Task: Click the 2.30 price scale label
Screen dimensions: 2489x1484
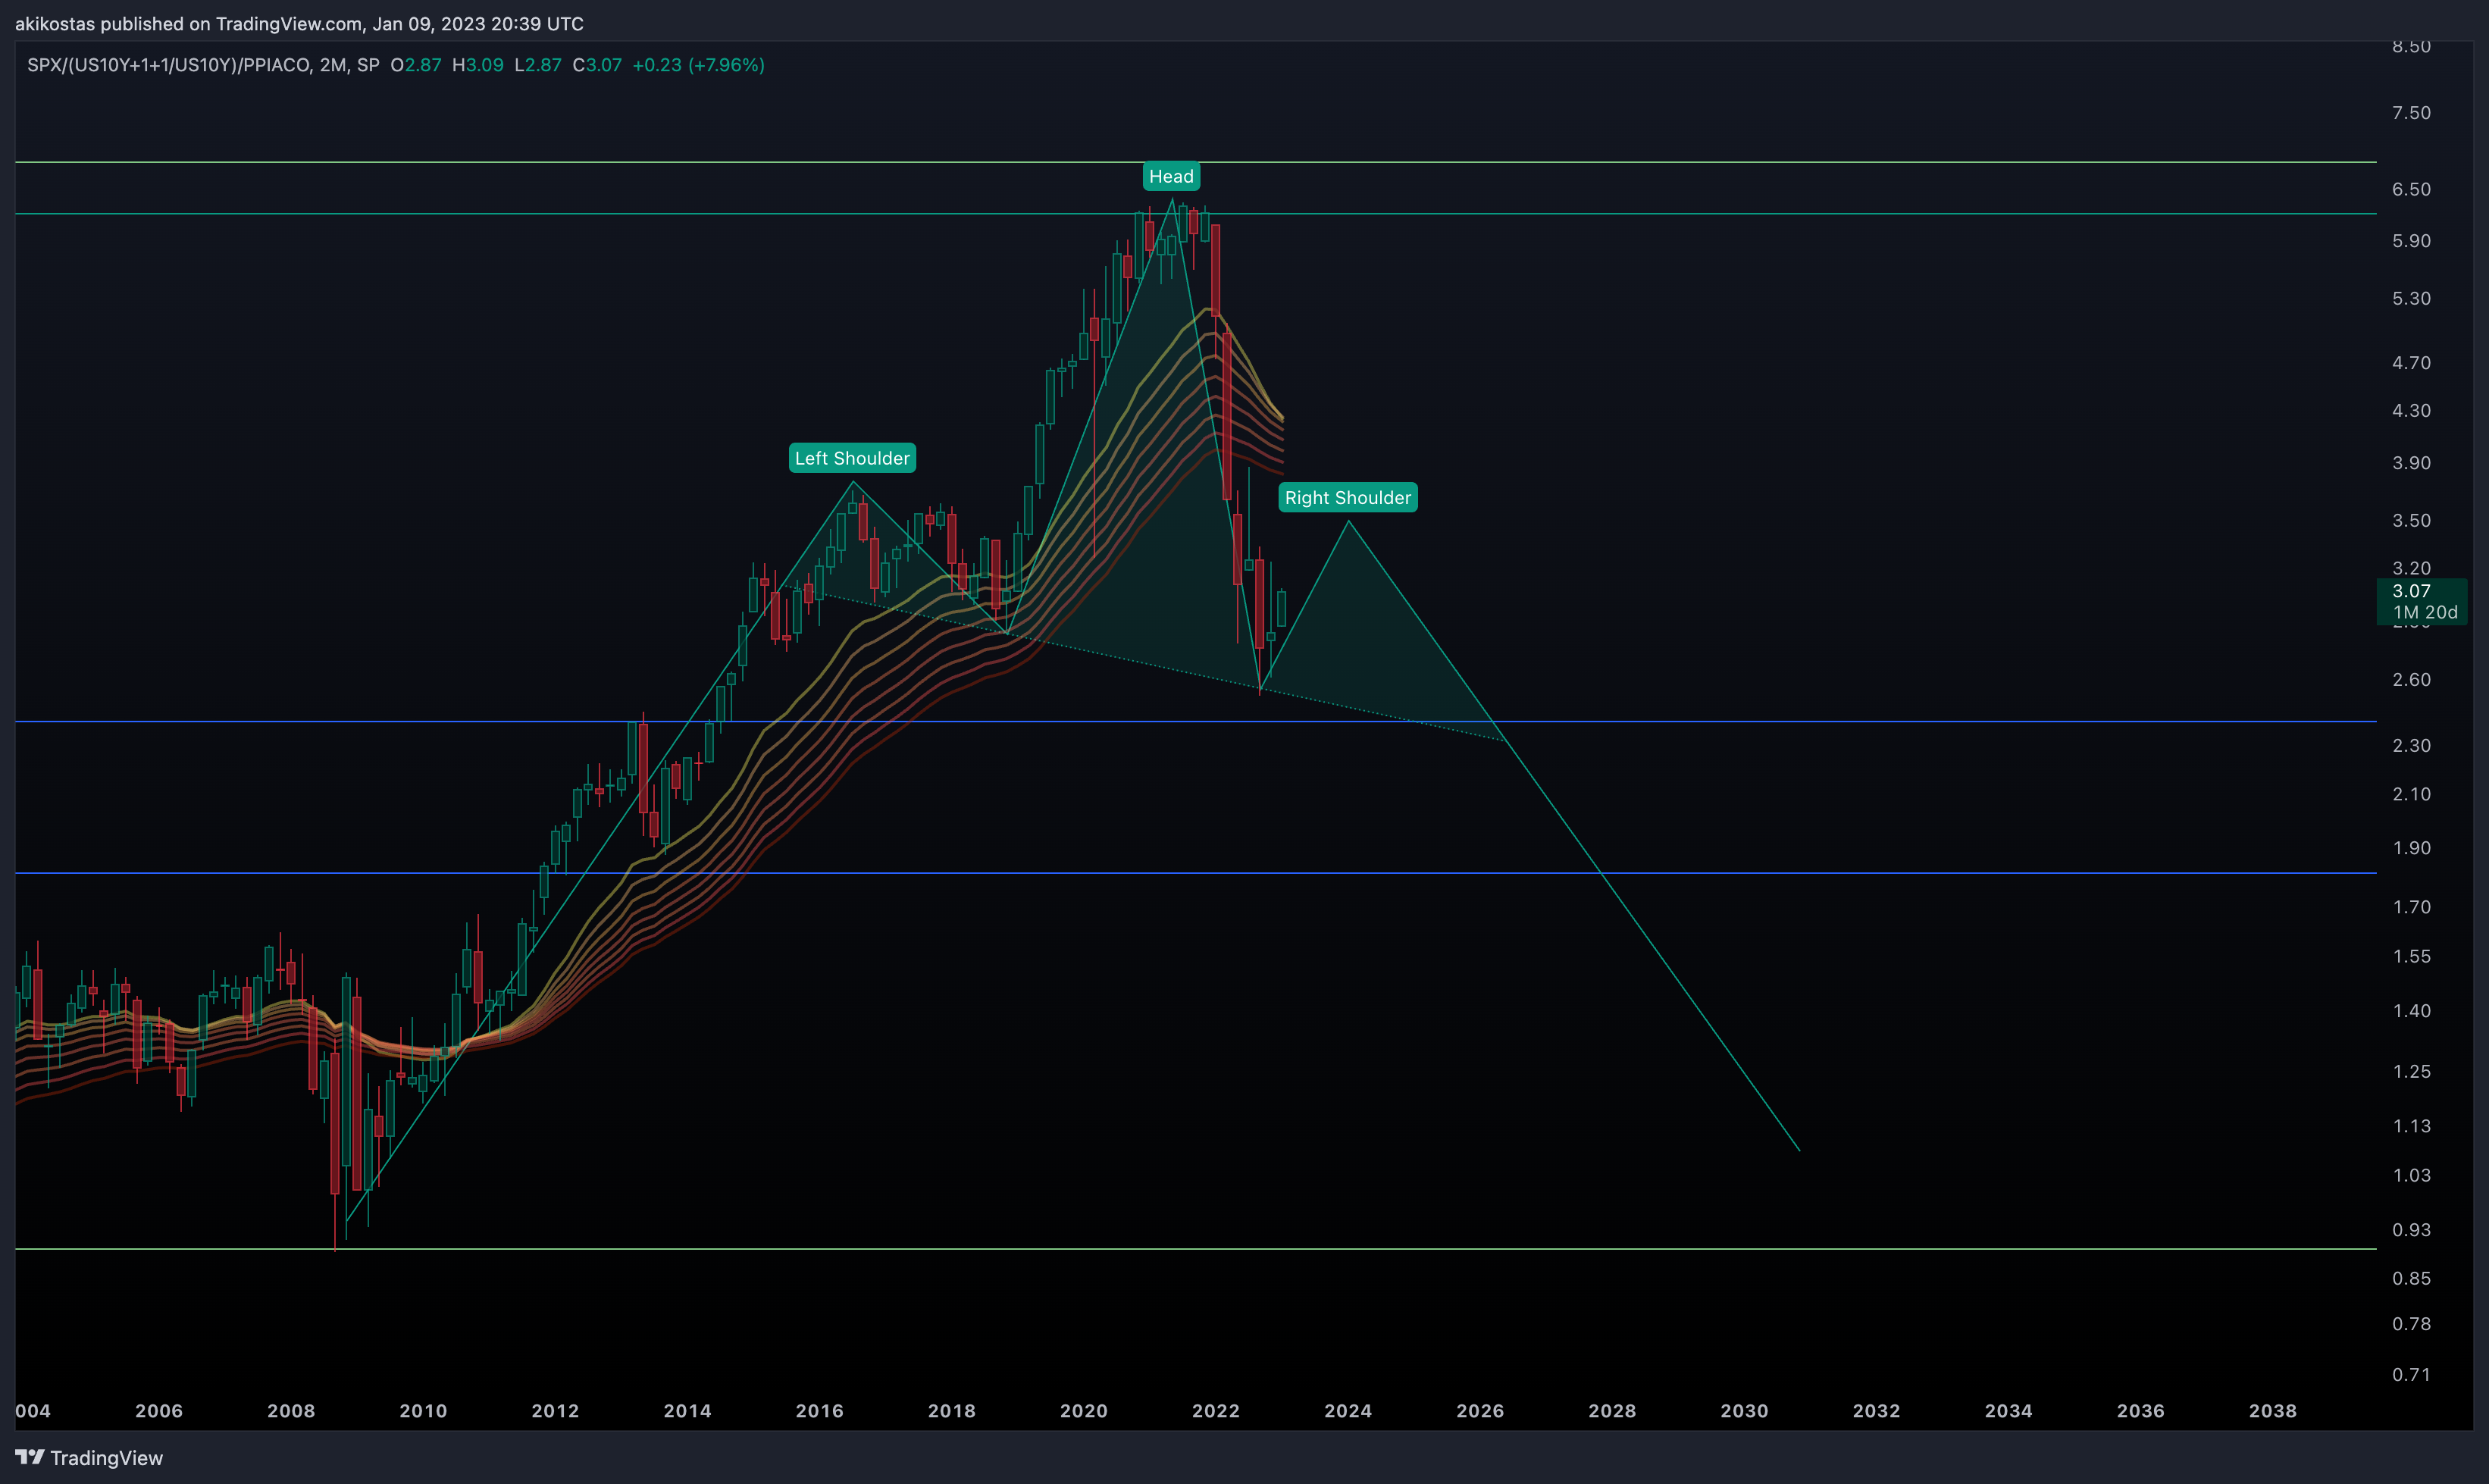Action: click(2411, 745)
